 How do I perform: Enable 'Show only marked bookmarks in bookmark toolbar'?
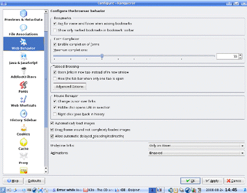click(x=55, y=30)
